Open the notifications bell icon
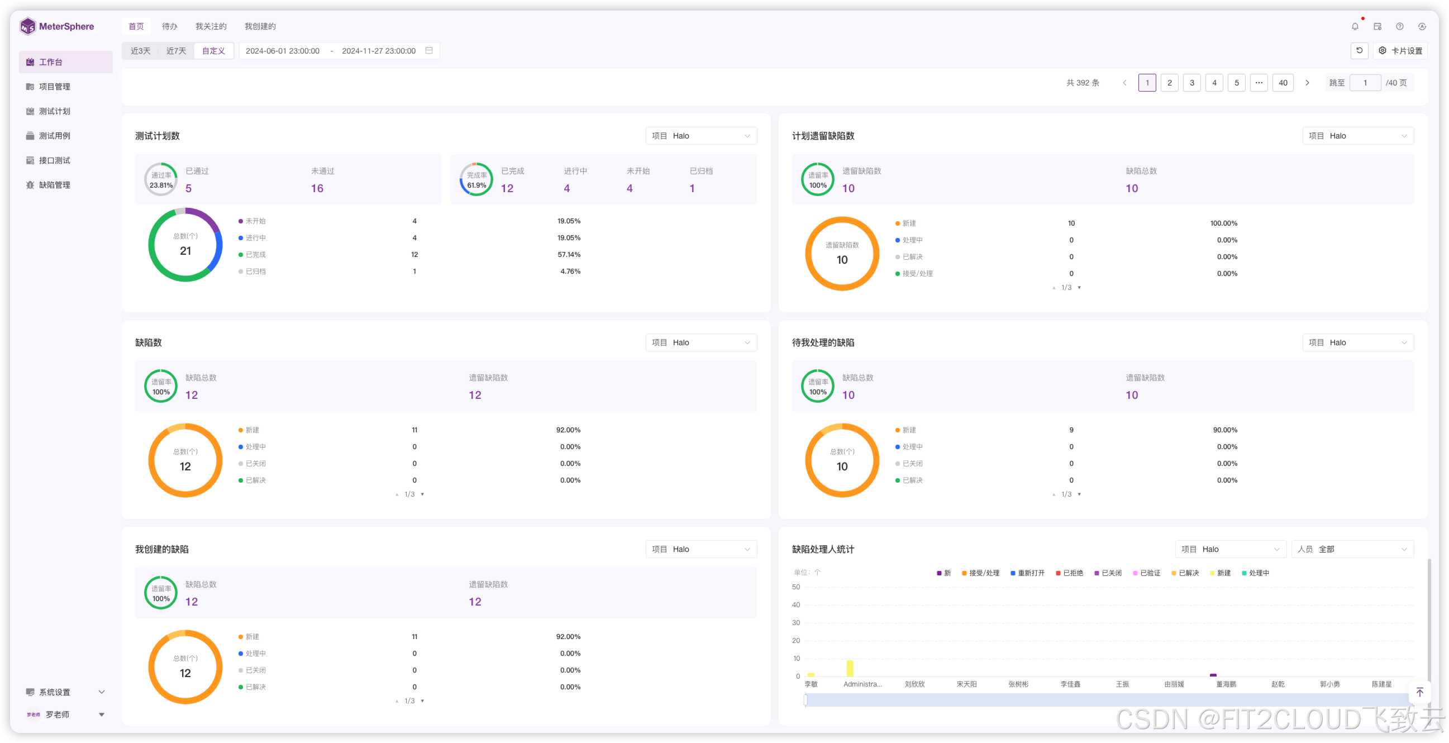This screenshot has width=1449, height=743. (1355, 26)
